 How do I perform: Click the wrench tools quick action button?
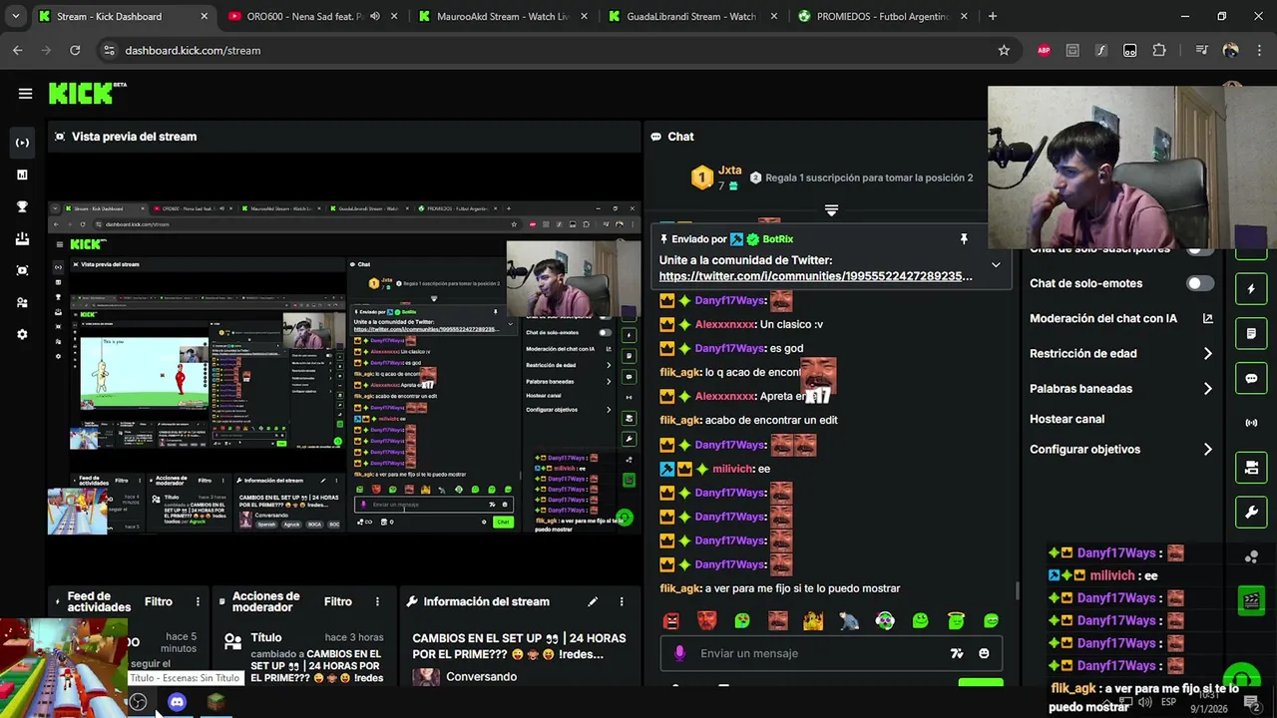click(1251, 513)
